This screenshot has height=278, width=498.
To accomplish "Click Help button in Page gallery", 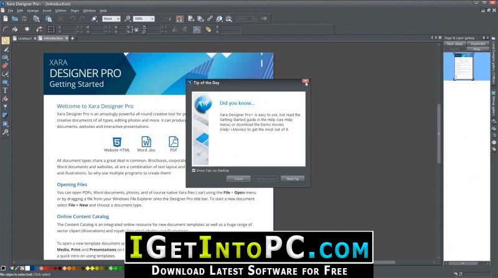I will coord(478,49).
